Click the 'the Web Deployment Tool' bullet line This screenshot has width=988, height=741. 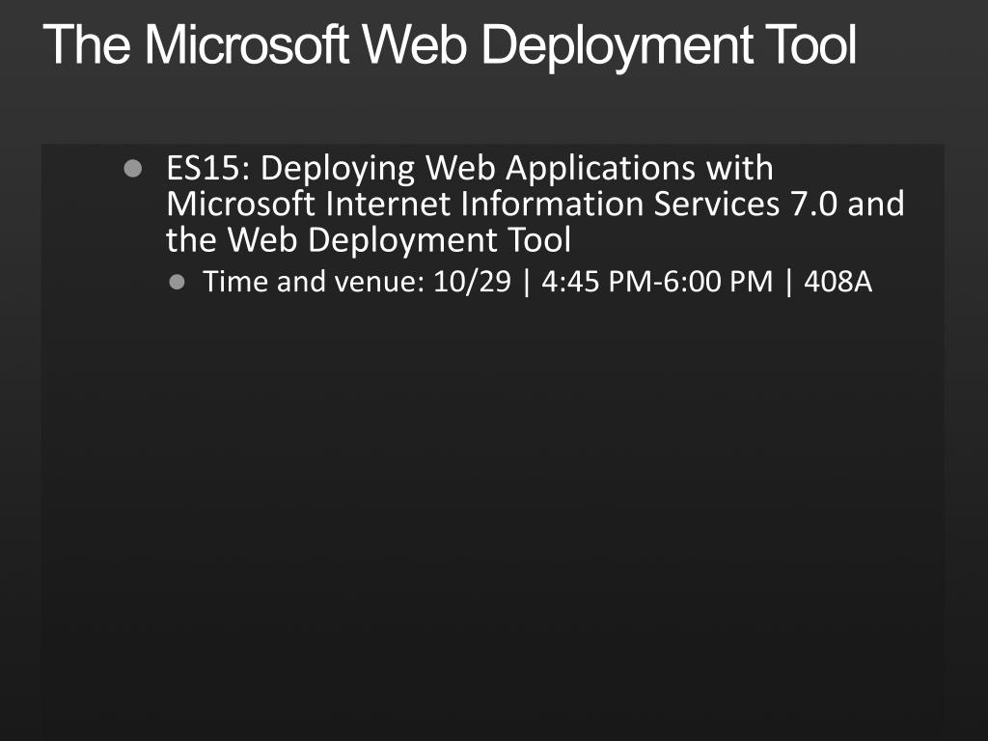(x=368, y=240)
